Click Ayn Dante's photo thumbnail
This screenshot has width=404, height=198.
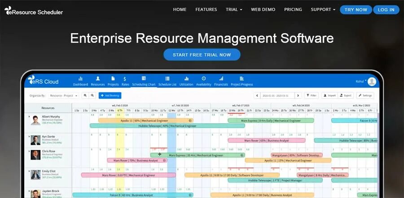click(35, 140)
